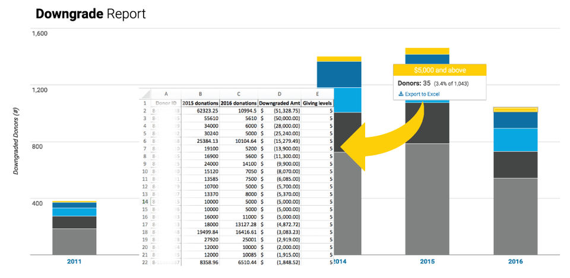Click cell containing 62323.25
The width and height of the screenshot is (570, 278).
click(x=200, y=111)
